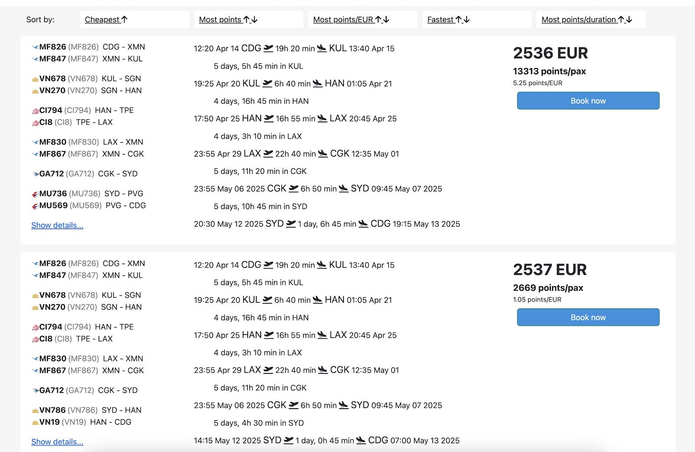This screenshot has height=452, width=695.
Task: Expand Show details for second itinerary
Action: pyautogui.click(x=57, y=442)
